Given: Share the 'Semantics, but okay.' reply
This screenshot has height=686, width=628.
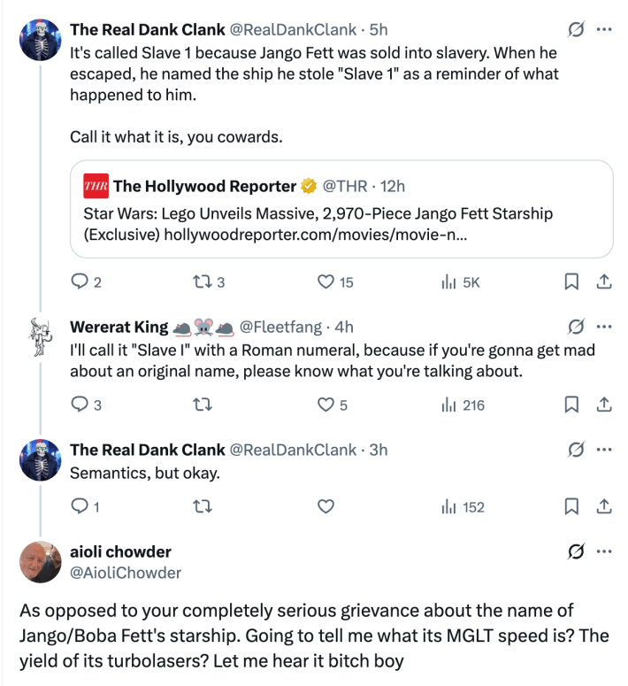Looking at the screenshot, I should pos(604,507).
